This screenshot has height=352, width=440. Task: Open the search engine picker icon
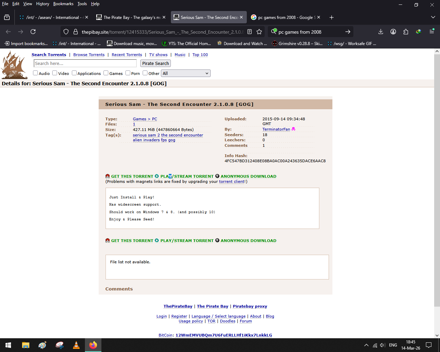[x=274, y=31]
